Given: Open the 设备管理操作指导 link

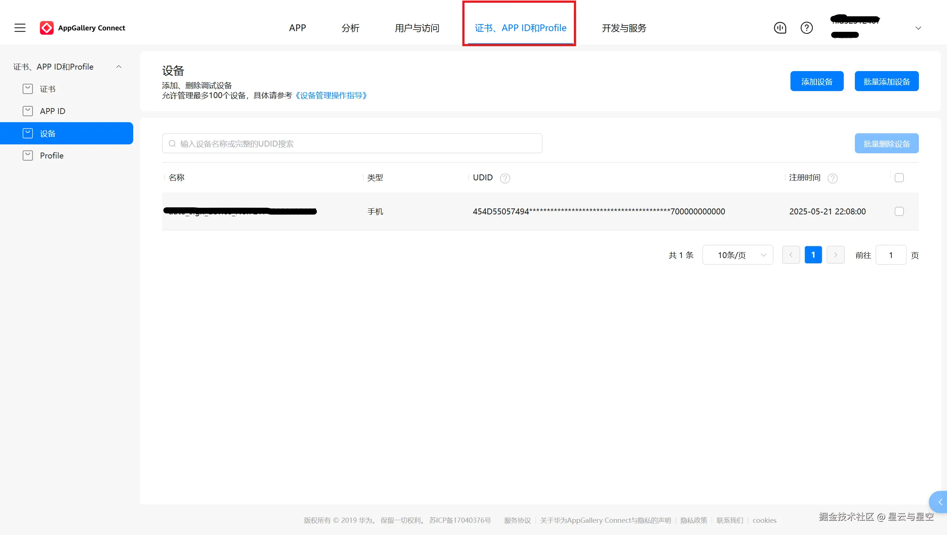Looking at the screenshot, I should tap(331, 96).
